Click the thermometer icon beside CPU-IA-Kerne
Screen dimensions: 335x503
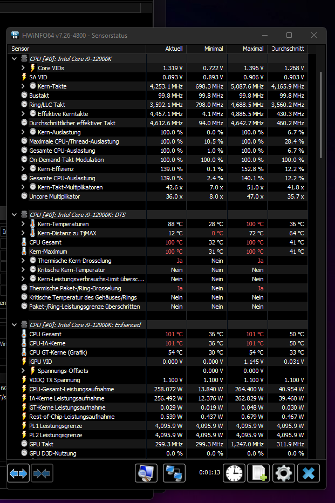24,343
